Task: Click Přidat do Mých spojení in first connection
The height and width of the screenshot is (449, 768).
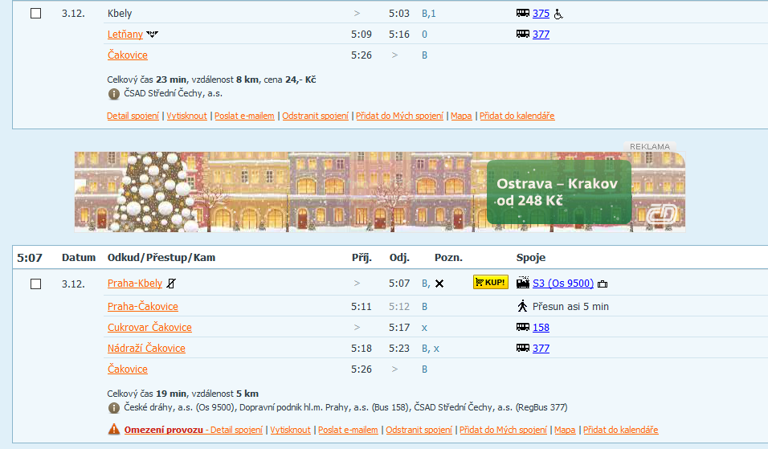Action: [400, 116]
